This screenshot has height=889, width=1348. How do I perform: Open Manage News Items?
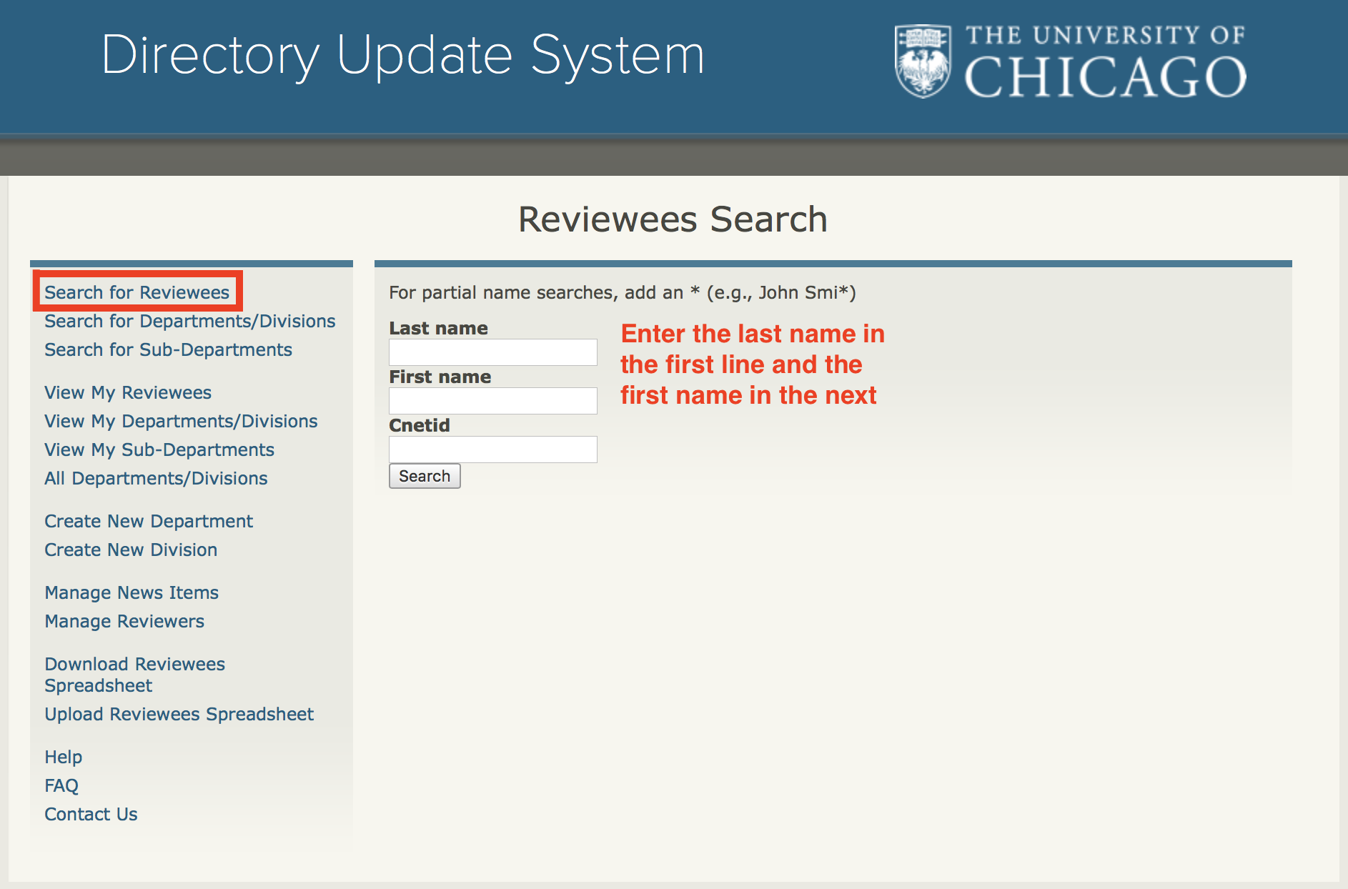click(x=132, y=592)
